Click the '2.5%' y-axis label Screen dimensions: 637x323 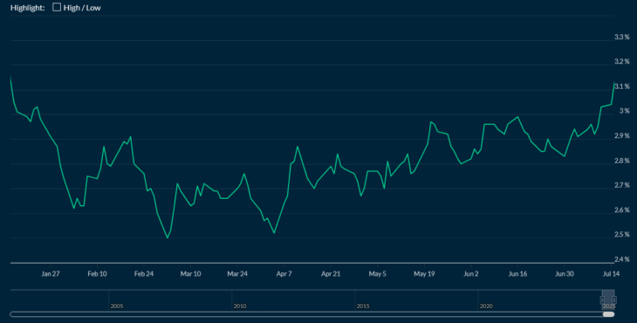tap(621, 235)
